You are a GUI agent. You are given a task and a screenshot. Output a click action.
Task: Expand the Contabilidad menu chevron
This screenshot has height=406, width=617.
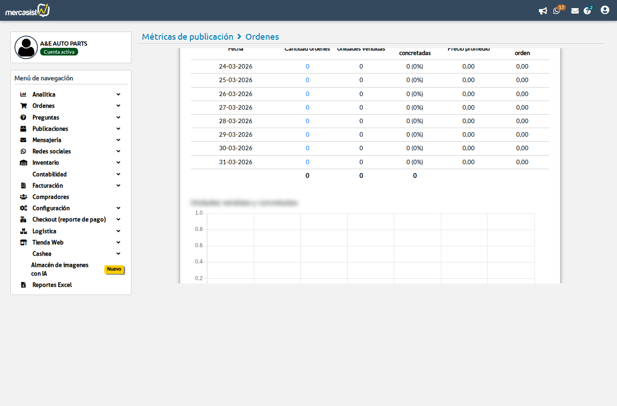point(118,174)
